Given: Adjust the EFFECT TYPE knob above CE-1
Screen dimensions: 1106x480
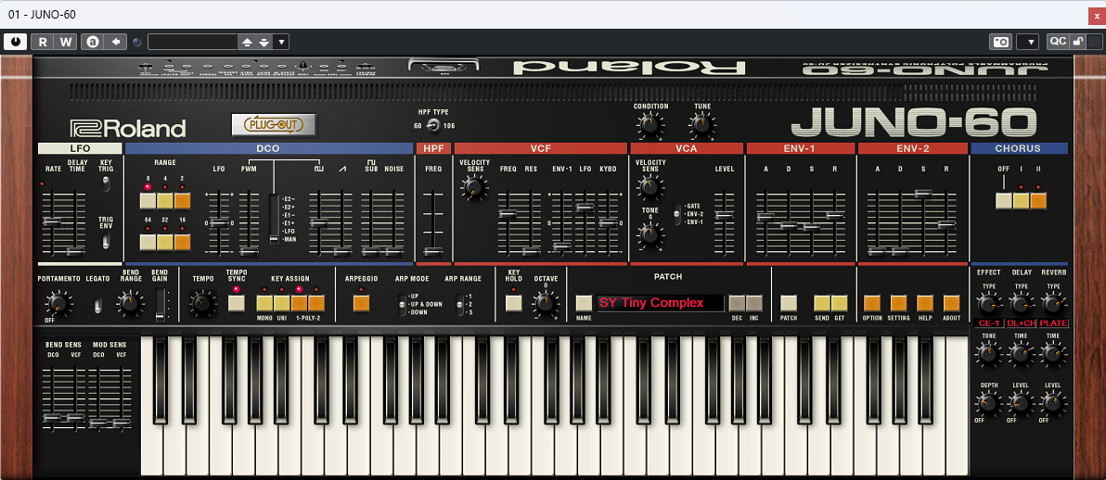Looking at the screenshot, I should pyautogui.click(x=988, y=304).
